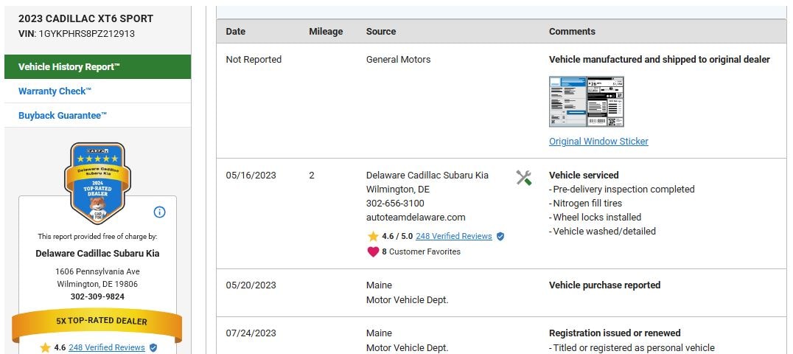
Task: Click the info icon in dealer card
Action: [159, 212]
